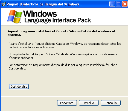Click the greyed-out maximize button
This screenshot has height=111, width=128.
click(118, 4)
